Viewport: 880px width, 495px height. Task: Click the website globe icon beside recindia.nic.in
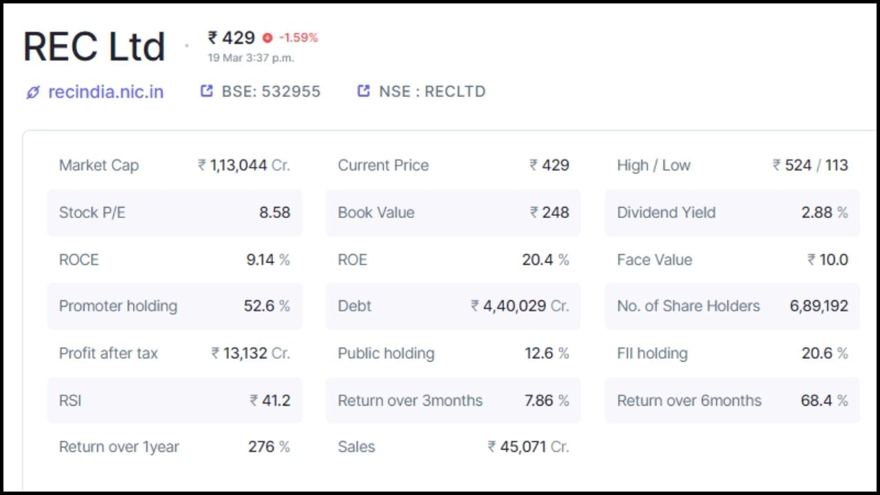pos(32,91)
